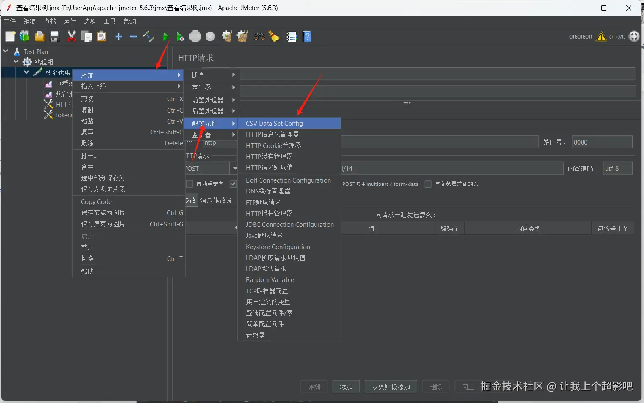Click the Toggle enable/disable toolbar icon
Image resolution: width=644 pixels, height=403 pixels.
click(148, 37)
